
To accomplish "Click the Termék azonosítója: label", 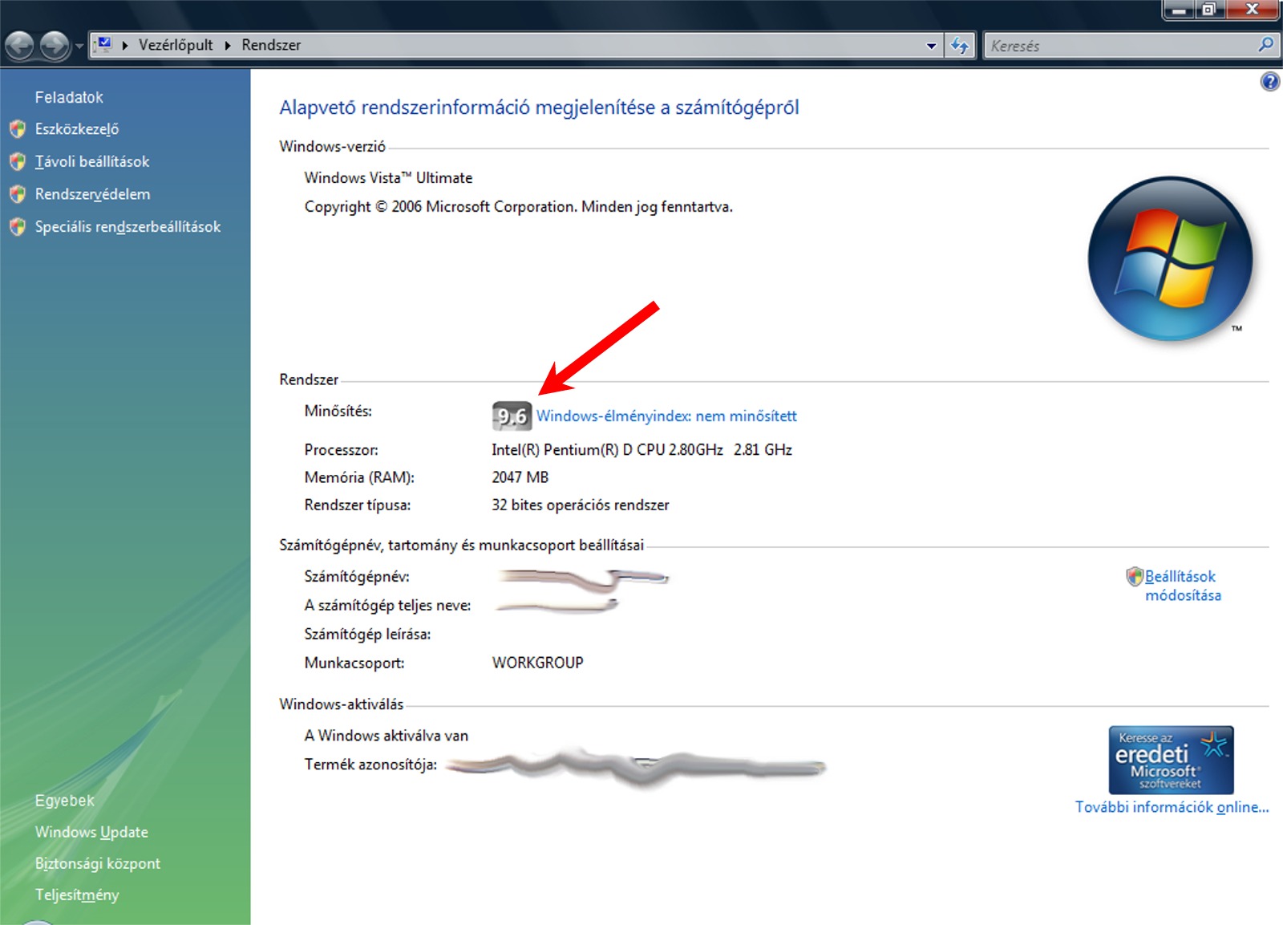I will (370, 765).
